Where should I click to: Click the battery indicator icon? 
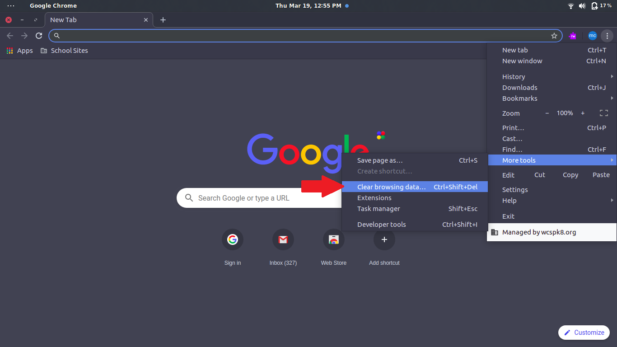click(x=594, y=6)
